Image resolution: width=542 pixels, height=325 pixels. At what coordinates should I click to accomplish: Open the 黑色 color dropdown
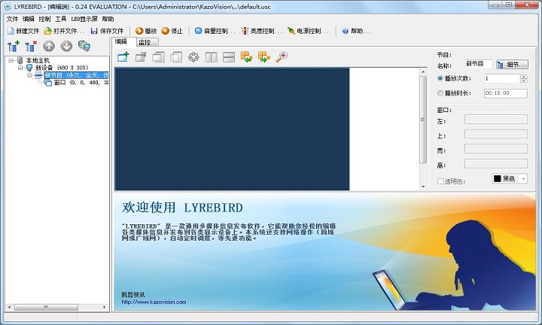[510, 178]
